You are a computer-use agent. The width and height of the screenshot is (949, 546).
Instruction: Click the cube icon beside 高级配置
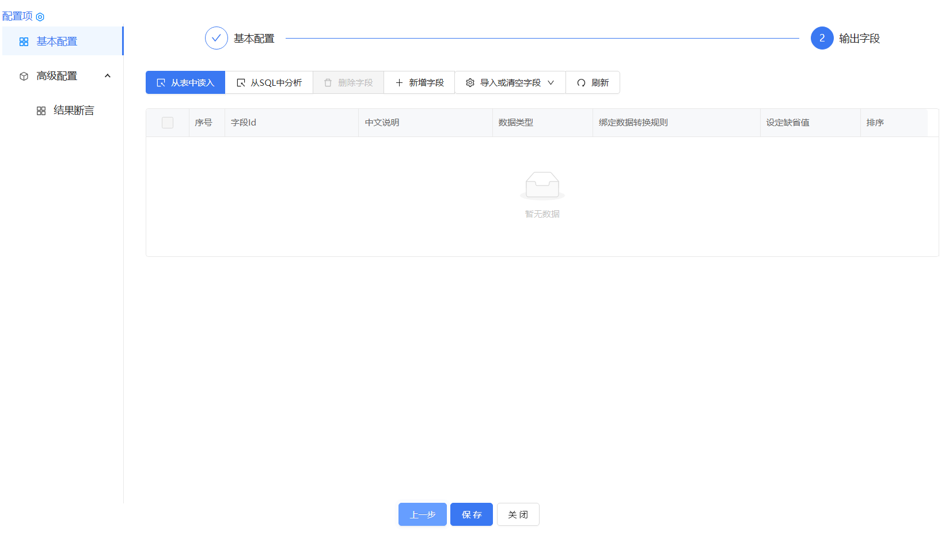pyautogui.click(x=23, y=75)
